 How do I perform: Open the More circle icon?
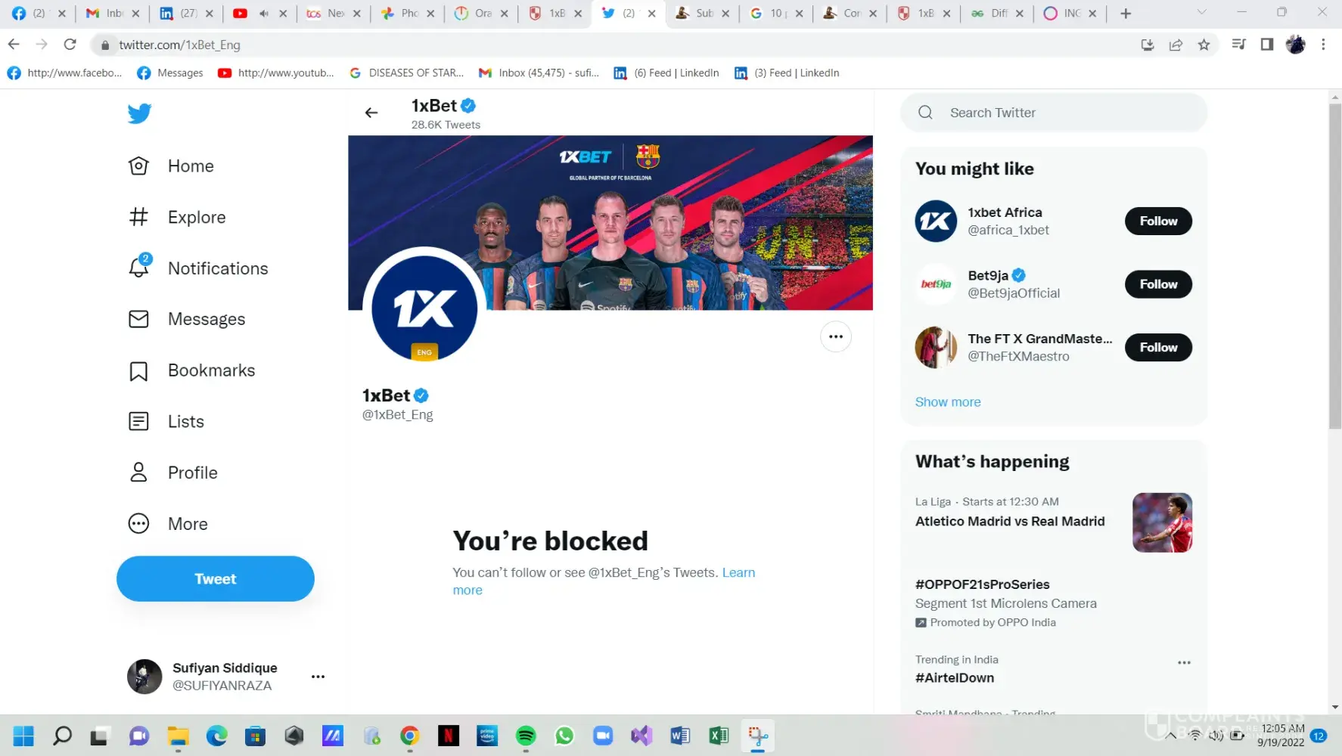tap(138, 524)
